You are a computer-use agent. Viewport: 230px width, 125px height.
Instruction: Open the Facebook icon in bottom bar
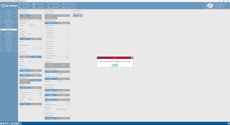pyautogui.click(x=4, y=124)
